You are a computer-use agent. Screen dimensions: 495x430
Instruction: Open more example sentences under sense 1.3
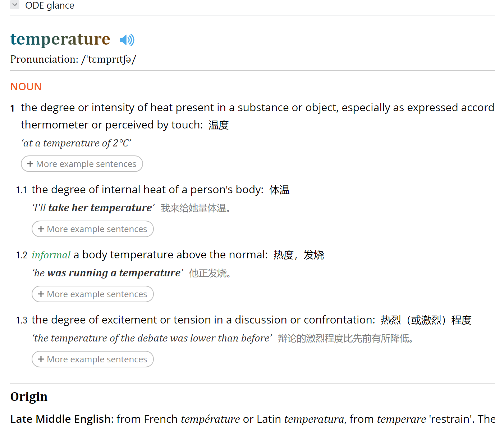[x=93, y=359]
